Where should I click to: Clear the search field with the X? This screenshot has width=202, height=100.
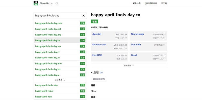tap(84, 16)
